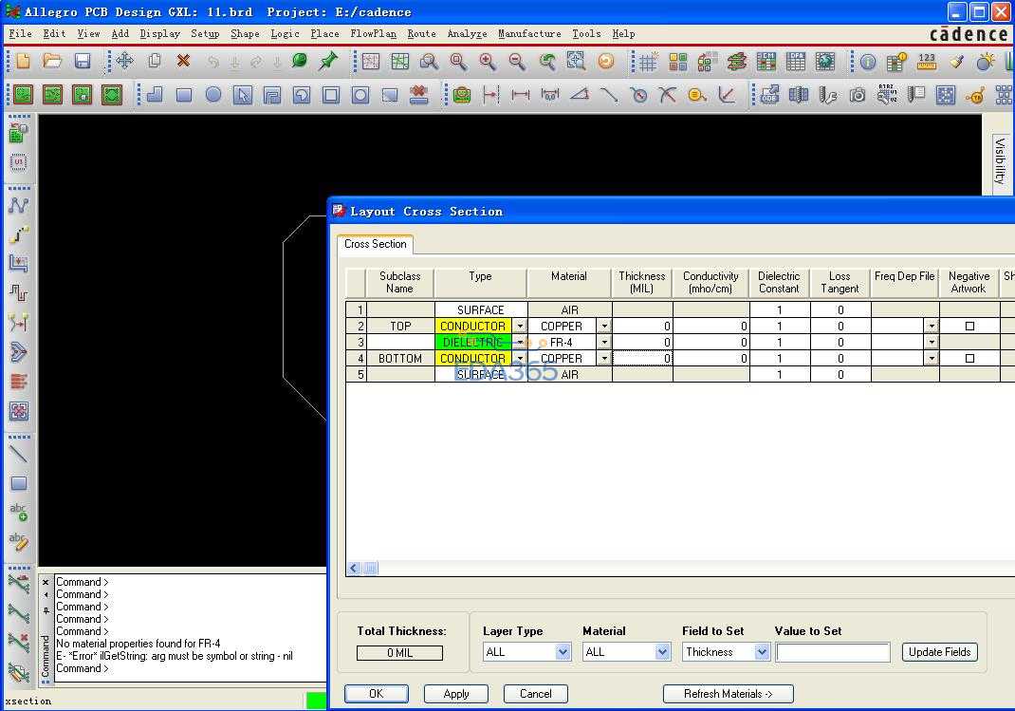This screenshot has height=711, width=1015.
Task: Click the Update Fields button
Action: click(x=939, y=652)
